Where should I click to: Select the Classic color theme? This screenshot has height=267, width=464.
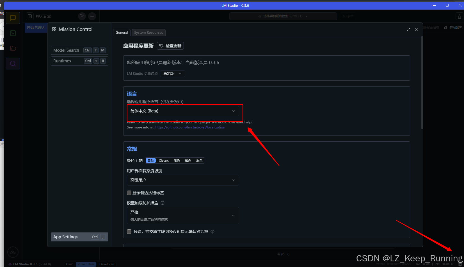(164, 160)
